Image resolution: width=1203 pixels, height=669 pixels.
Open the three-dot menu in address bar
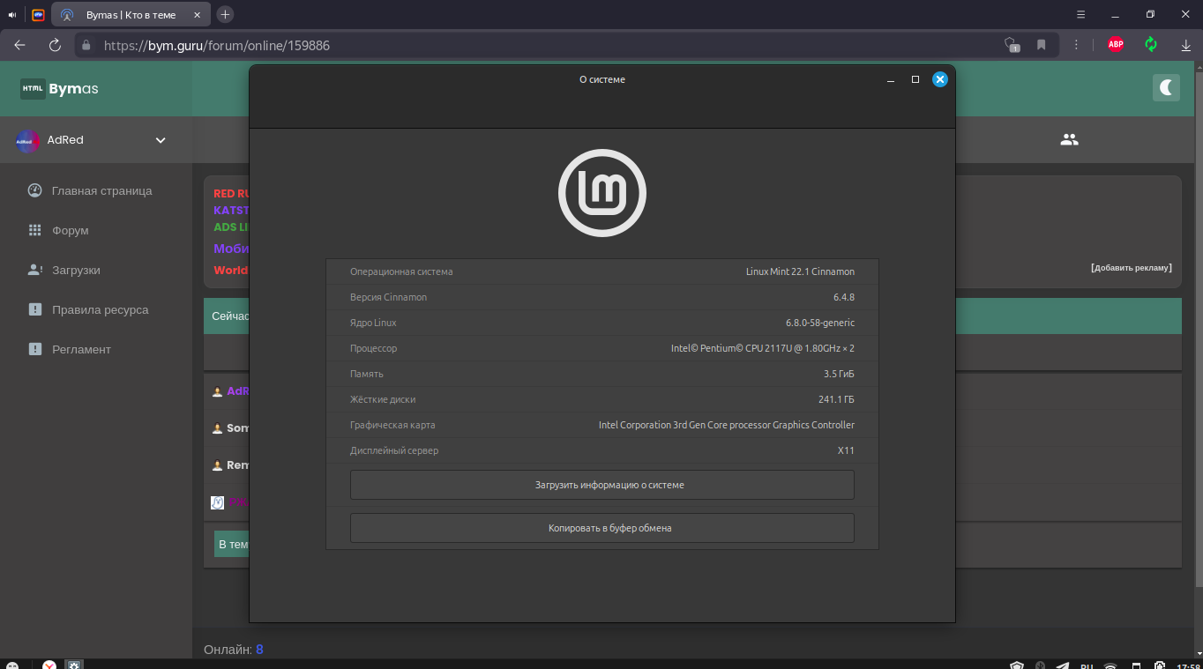click(x=1077, y=45)
